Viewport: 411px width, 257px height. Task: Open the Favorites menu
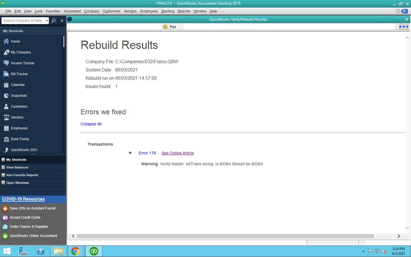pos(53,11)
